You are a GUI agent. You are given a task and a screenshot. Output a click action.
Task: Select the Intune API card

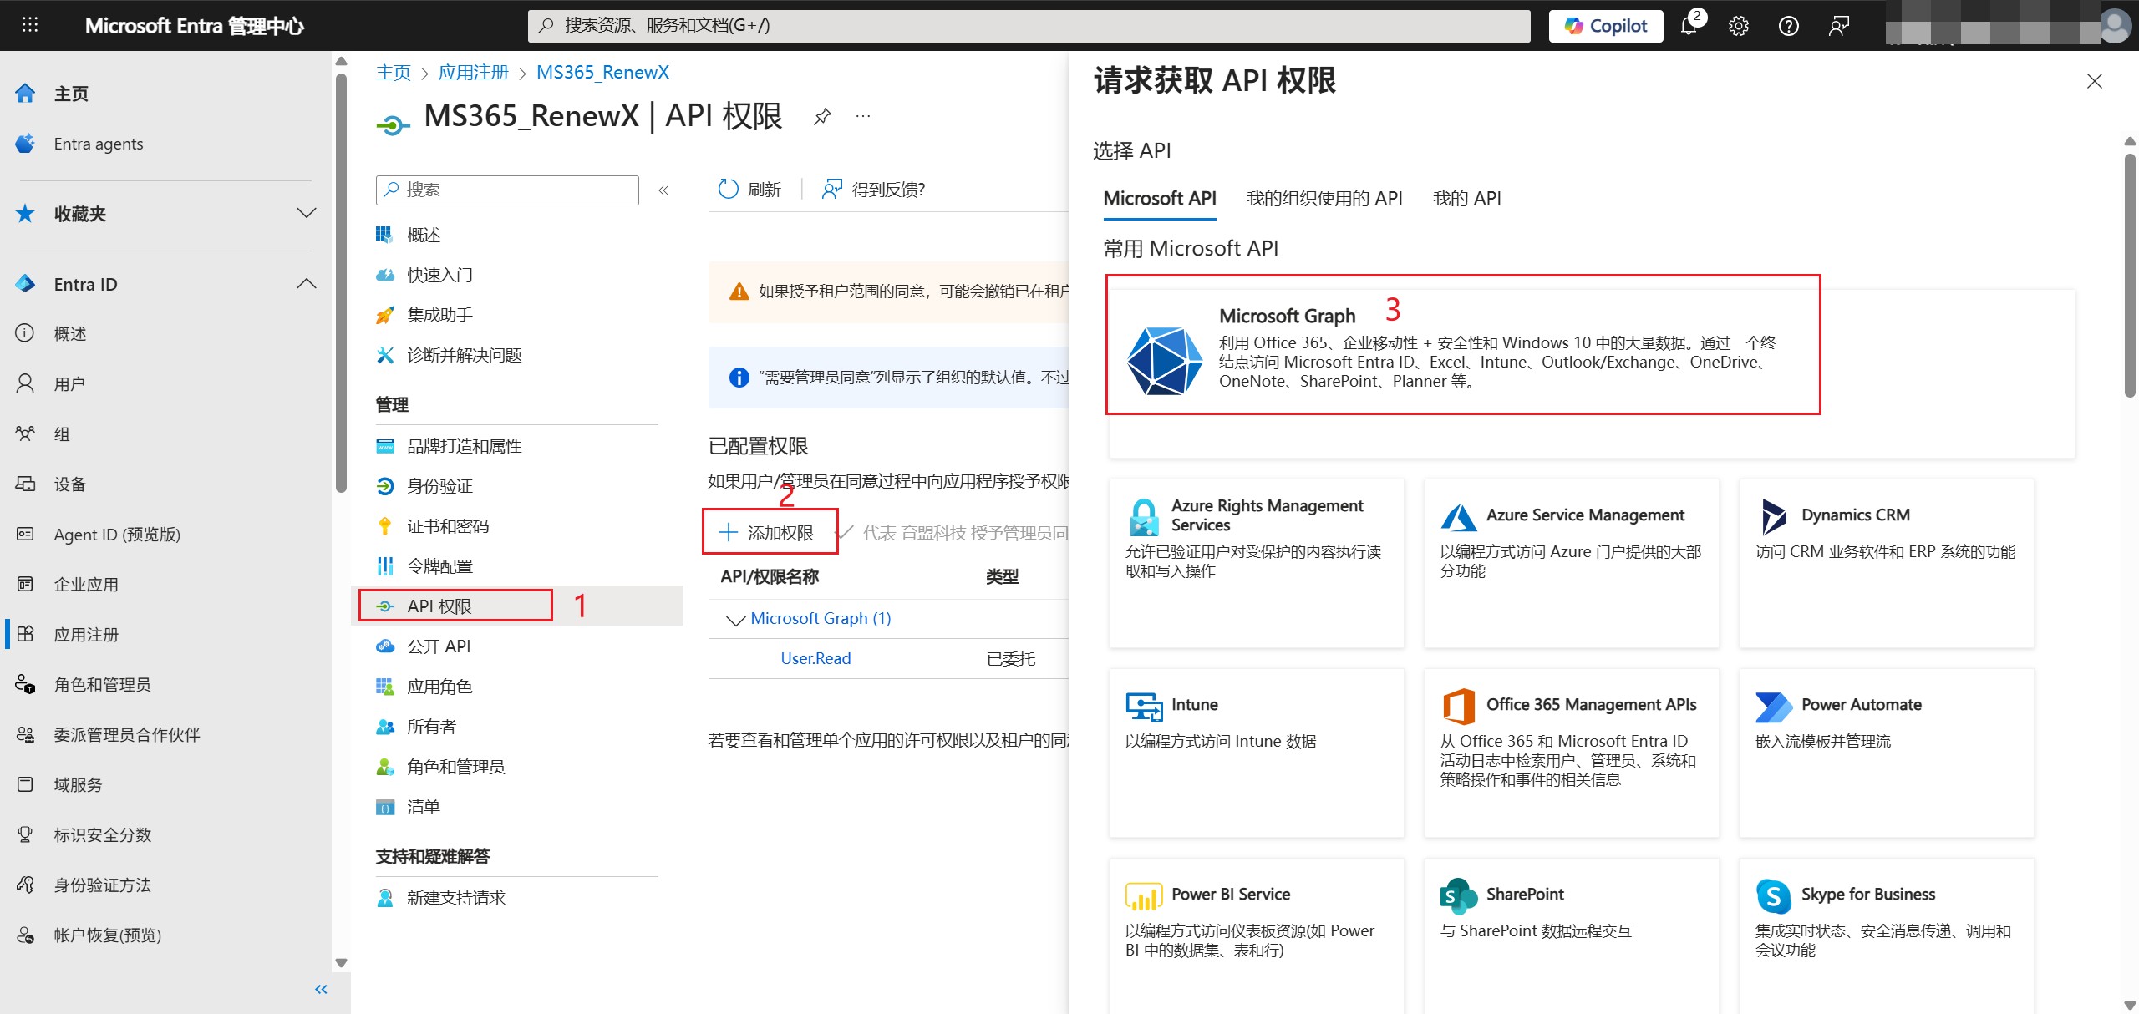point(1257,753)
